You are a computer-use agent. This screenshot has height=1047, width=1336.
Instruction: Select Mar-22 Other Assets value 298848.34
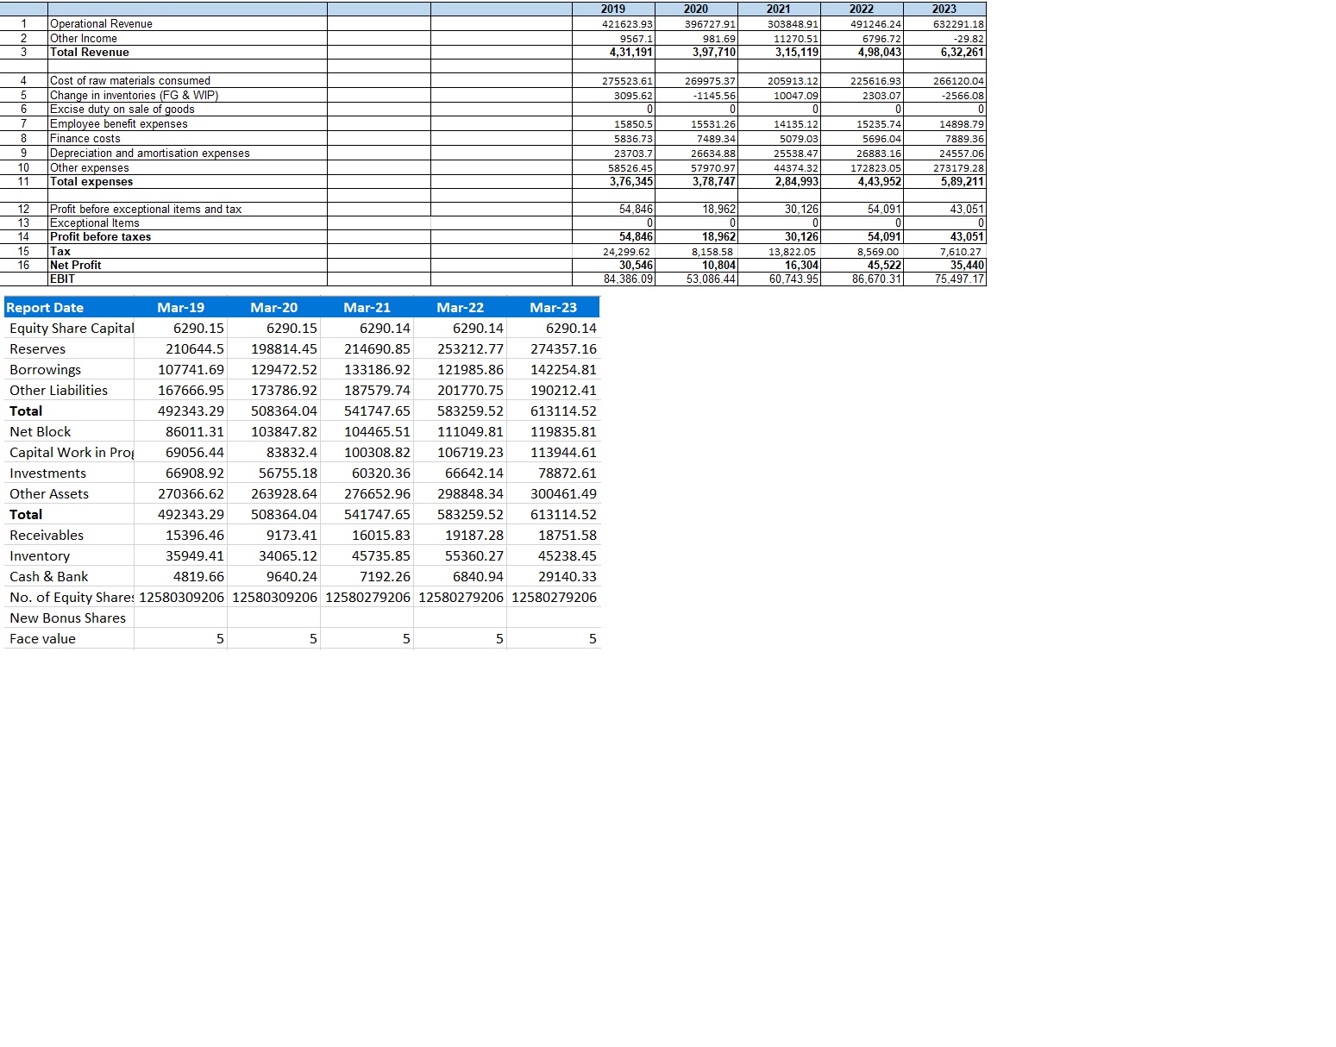click(470, 493)
